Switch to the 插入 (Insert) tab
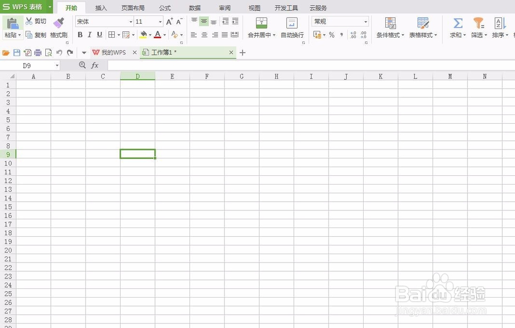The width and height of the screenshot is (515, 328). tap(101, 8)
